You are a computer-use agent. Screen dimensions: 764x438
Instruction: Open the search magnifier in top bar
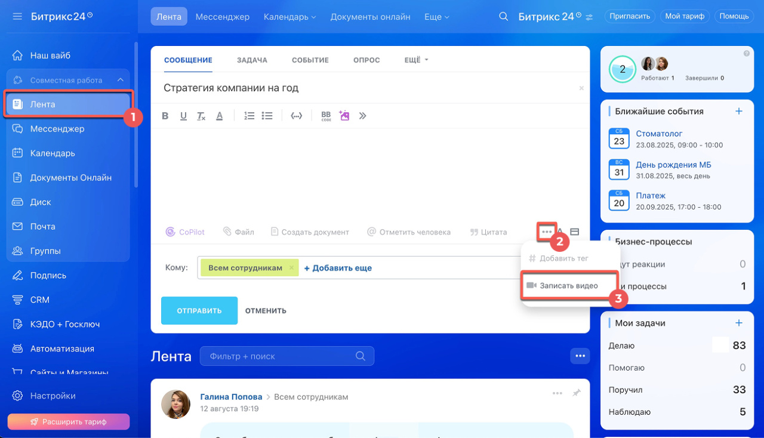coord(504,17)
